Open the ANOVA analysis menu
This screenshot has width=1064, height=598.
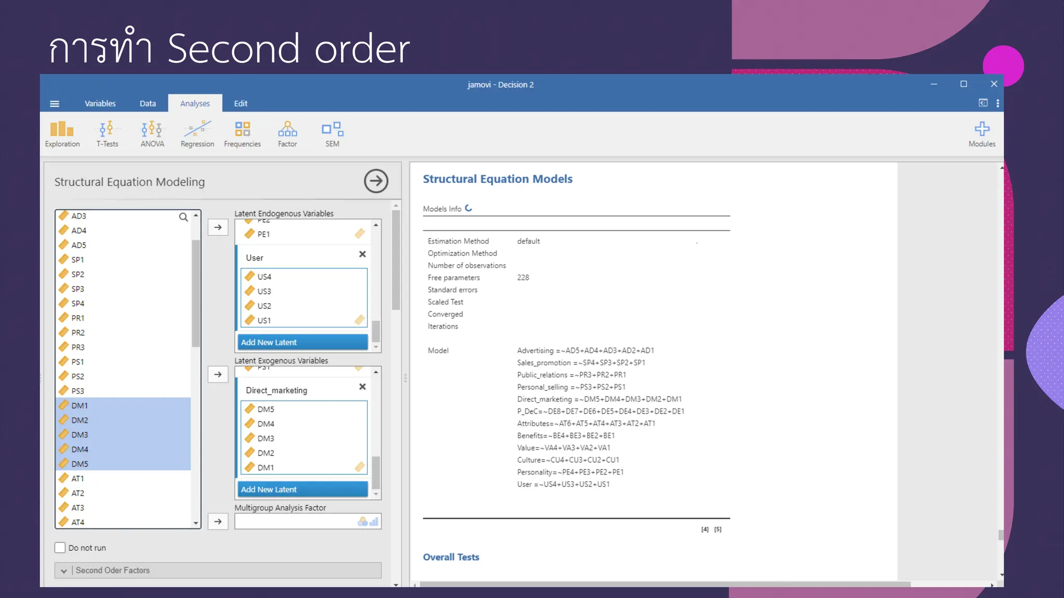click(152, 134)
